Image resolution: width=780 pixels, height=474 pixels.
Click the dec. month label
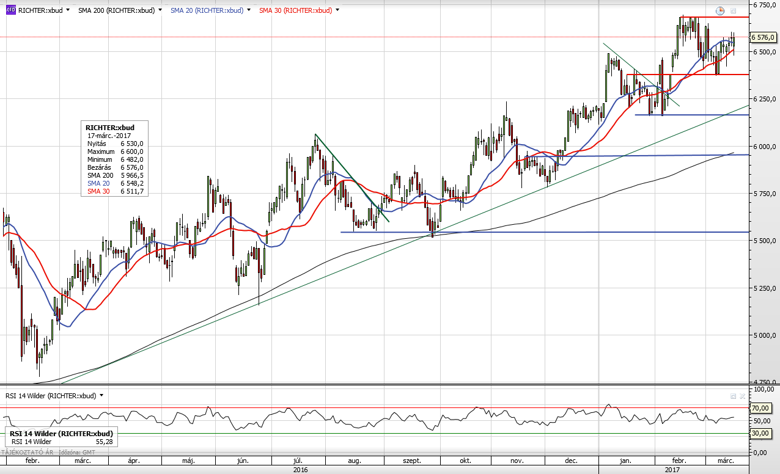[572, 461]
